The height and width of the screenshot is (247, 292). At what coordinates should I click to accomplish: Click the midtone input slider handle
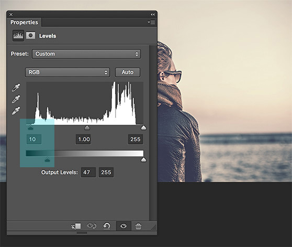click(87, 127)
